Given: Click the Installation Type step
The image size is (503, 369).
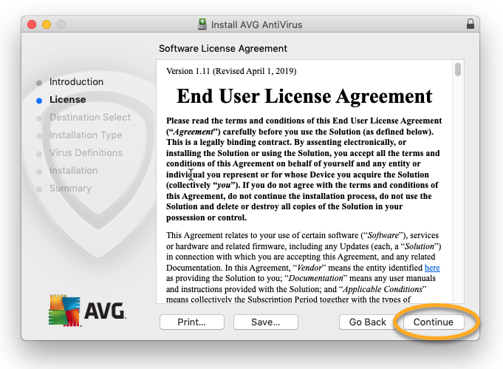Looking at the screenshot, I should (x=86, y=135).
